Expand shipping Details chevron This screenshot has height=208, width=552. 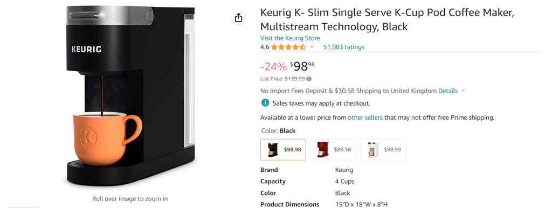(463, 91)
